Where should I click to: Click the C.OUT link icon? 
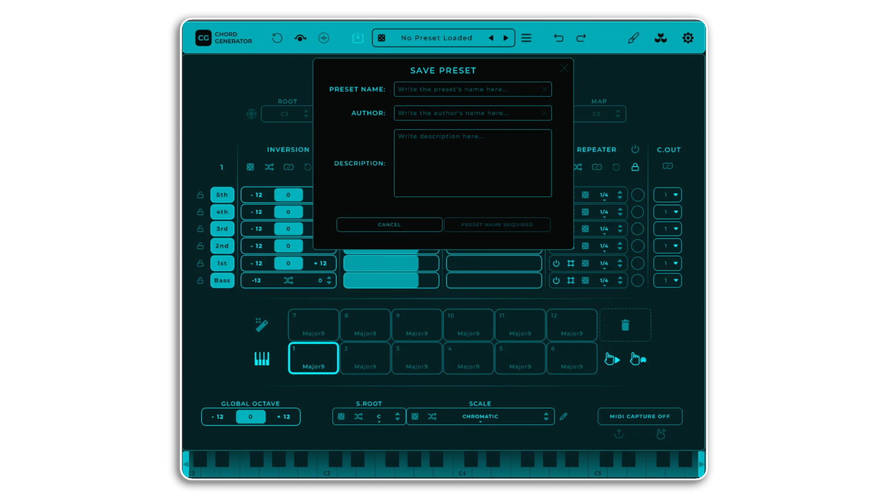(668, 166)
